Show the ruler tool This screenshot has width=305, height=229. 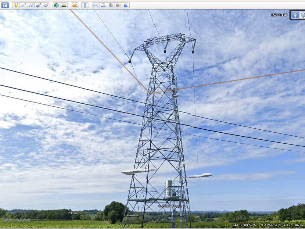click(85, 5)
